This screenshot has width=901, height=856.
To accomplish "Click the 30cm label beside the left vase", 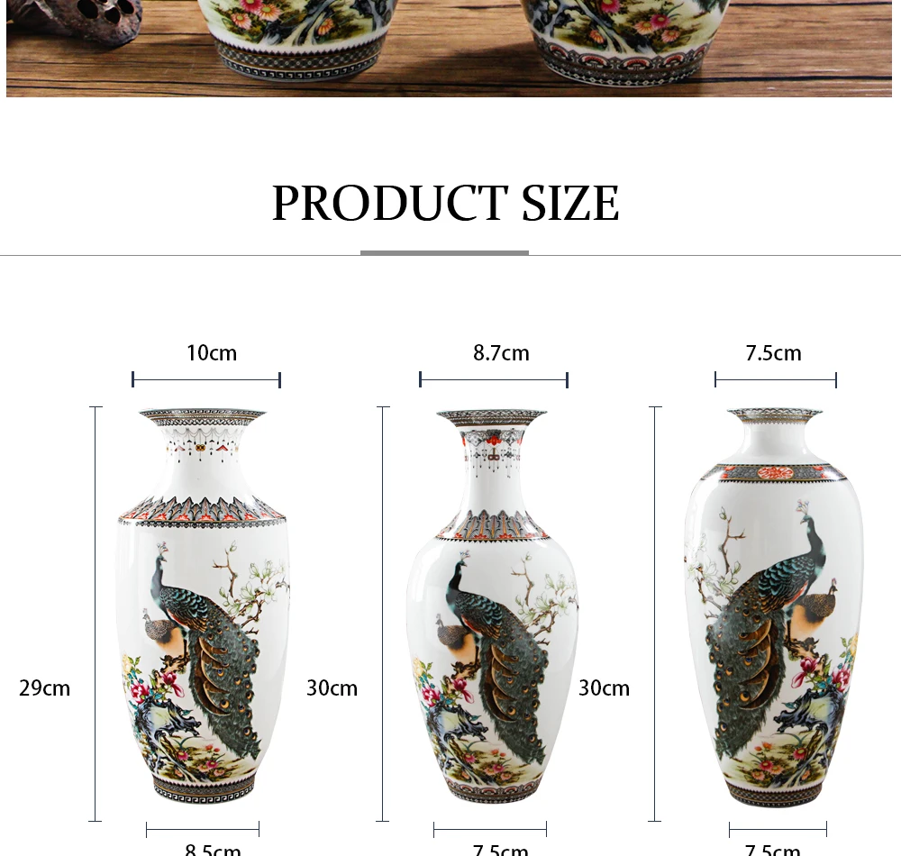I will coord(332,688).
